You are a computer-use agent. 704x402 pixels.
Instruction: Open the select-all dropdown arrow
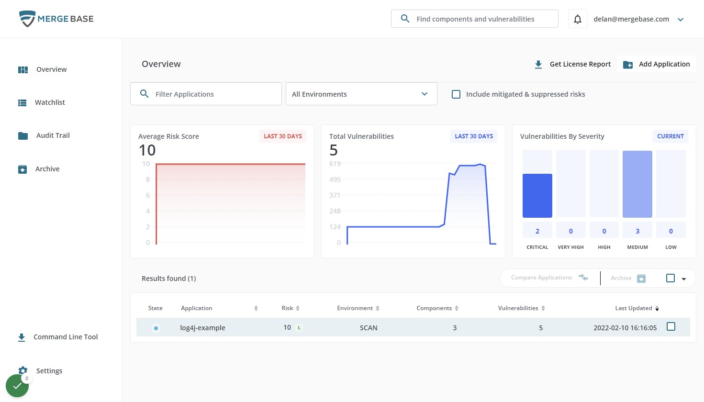(x=684, y=279)
